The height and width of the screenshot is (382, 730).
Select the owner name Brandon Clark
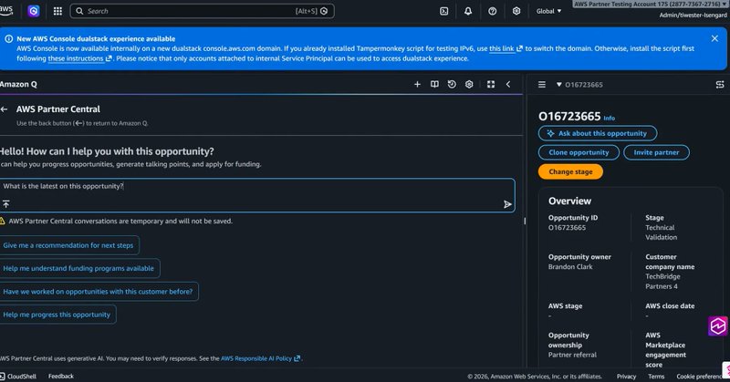pos(570,266)
